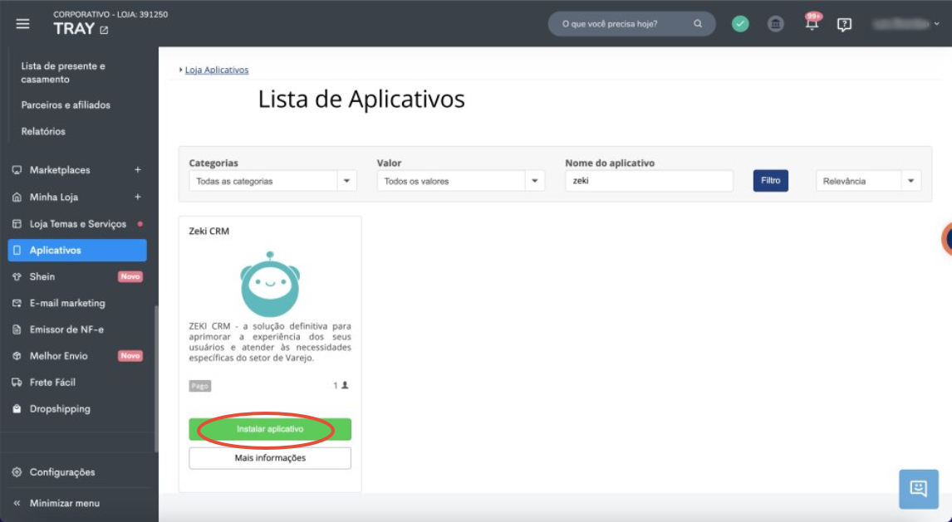This screenshot has width=952, height=522.
Task: Open the help question-mark icon
Action: click(x=844, y=24)
